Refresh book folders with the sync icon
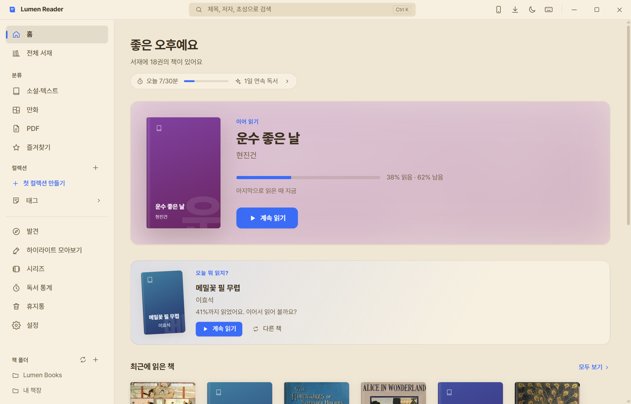Viewport: 631px width, 404px height. click(83, 360)
